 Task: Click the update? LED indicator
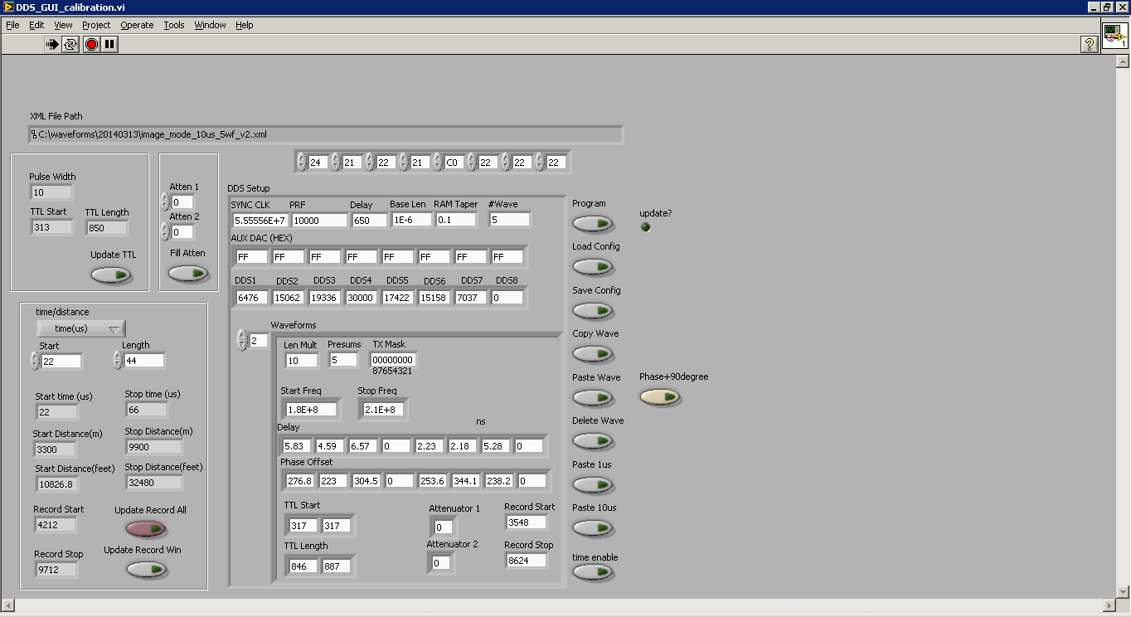[646, 227]
